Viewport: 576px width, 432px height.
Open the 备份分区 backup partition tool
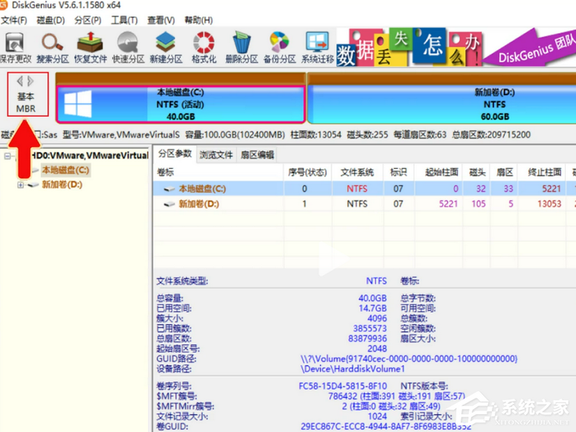pyautogui.click(x=280, y=47)
